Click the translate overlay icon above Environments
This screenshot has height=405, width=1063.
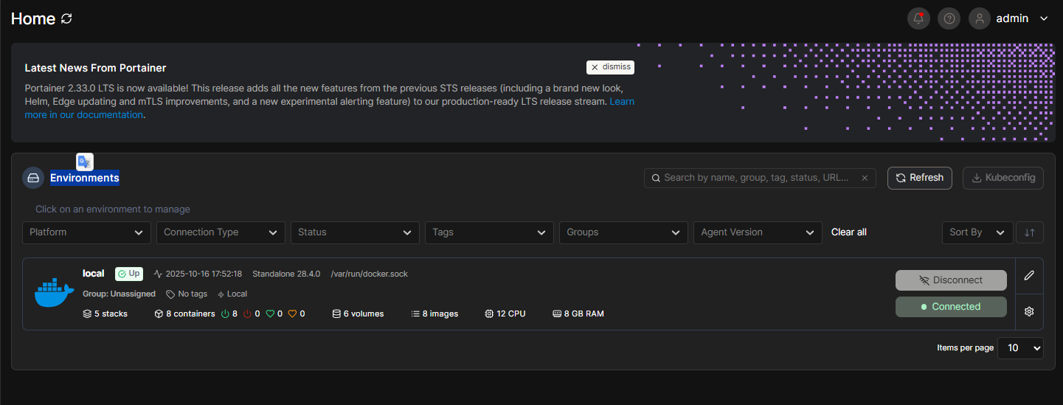click(x=85, y=162)
